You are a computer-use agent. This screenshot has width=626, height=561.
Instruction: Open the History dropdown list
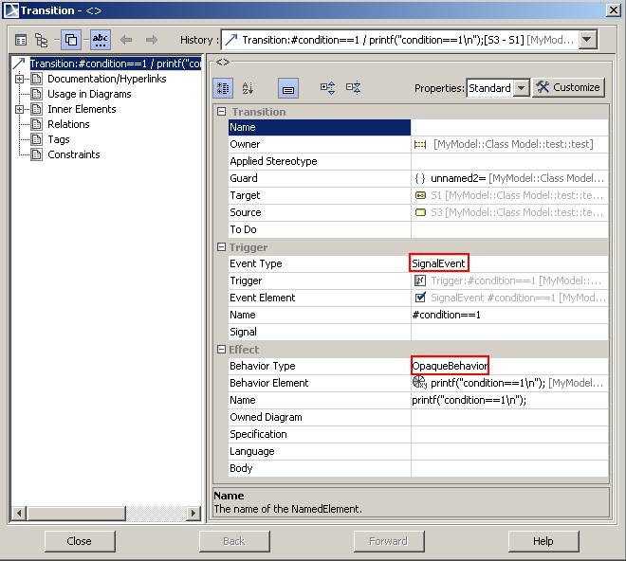point(587,40)
